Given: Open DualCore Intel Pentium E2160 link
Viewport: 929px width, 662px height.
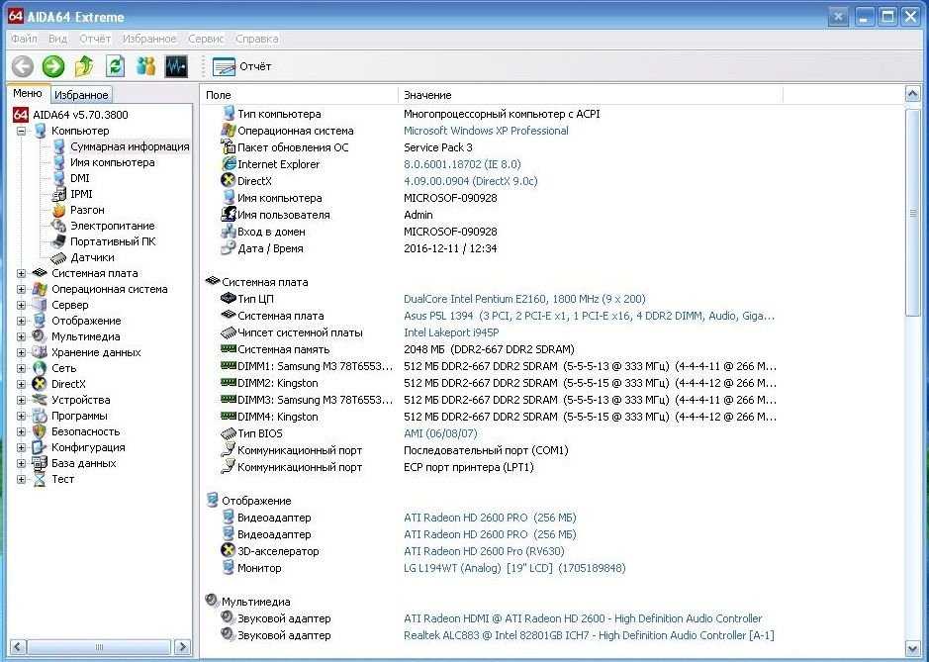Looking at the screenshot, I should [524, 299].
